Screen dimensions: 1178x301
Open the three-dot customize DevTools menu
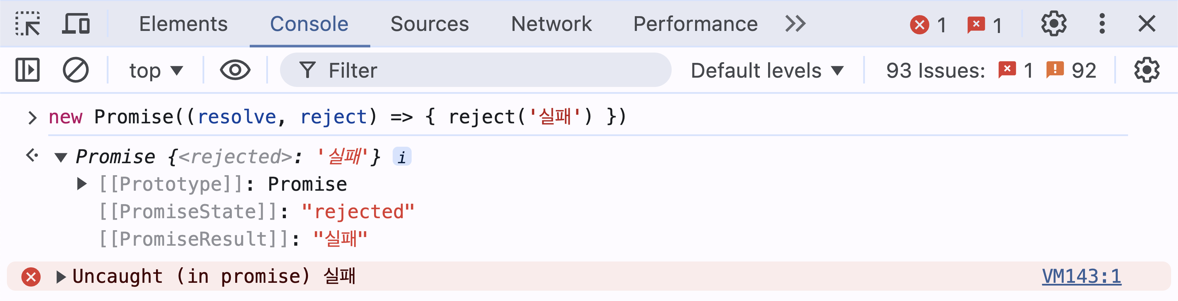pyautogui.click(x=1102, y=24)
